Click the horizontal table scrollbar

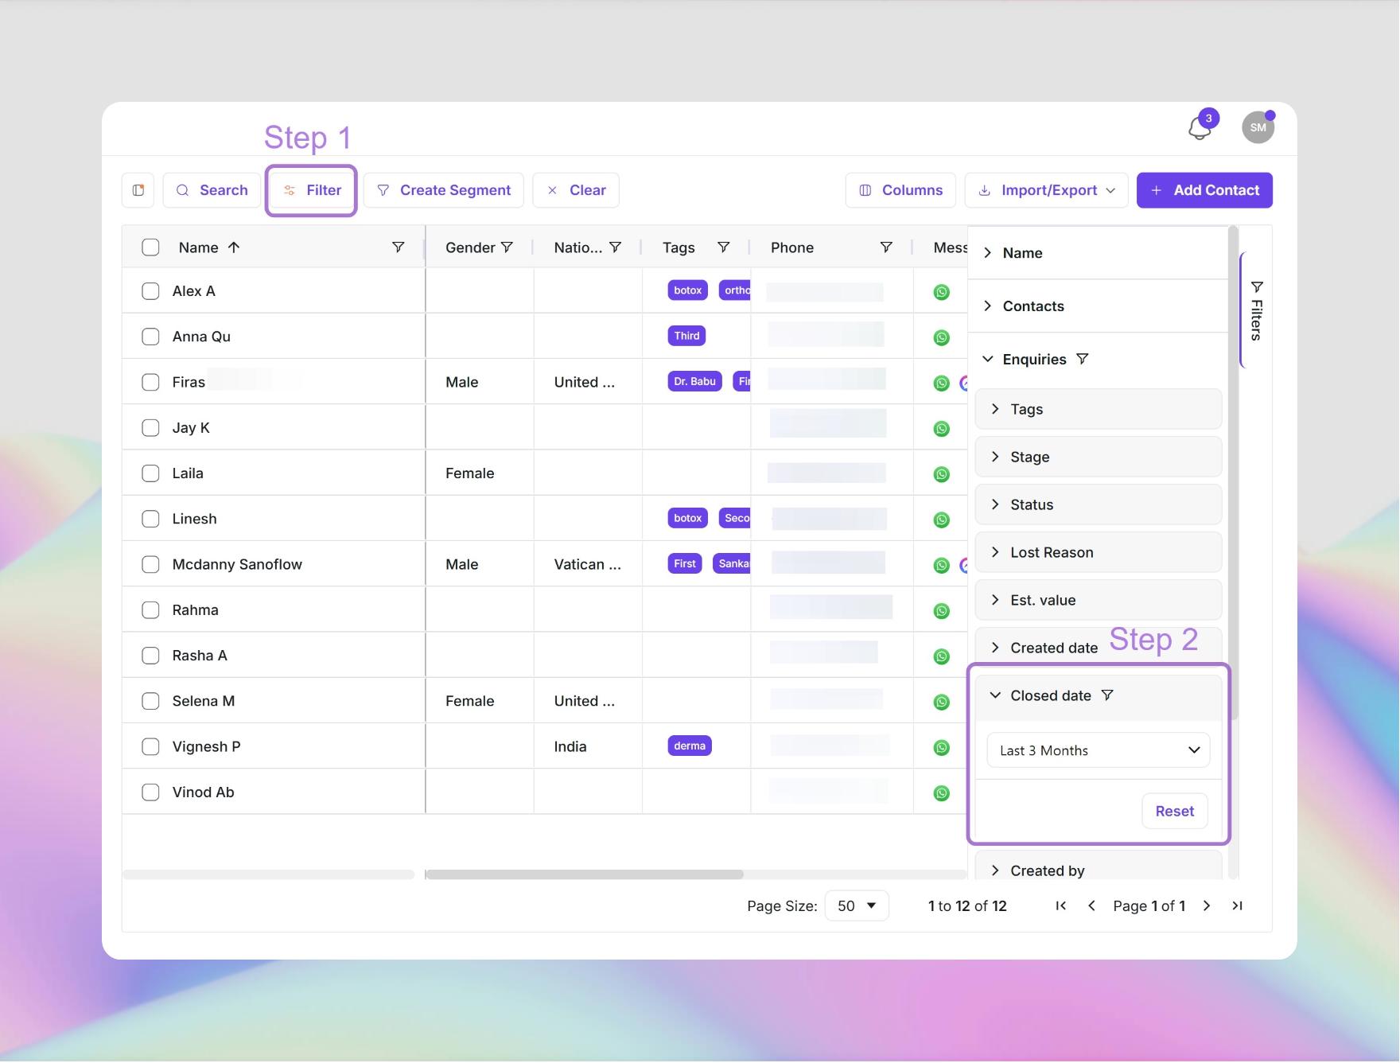pos(585,874)
